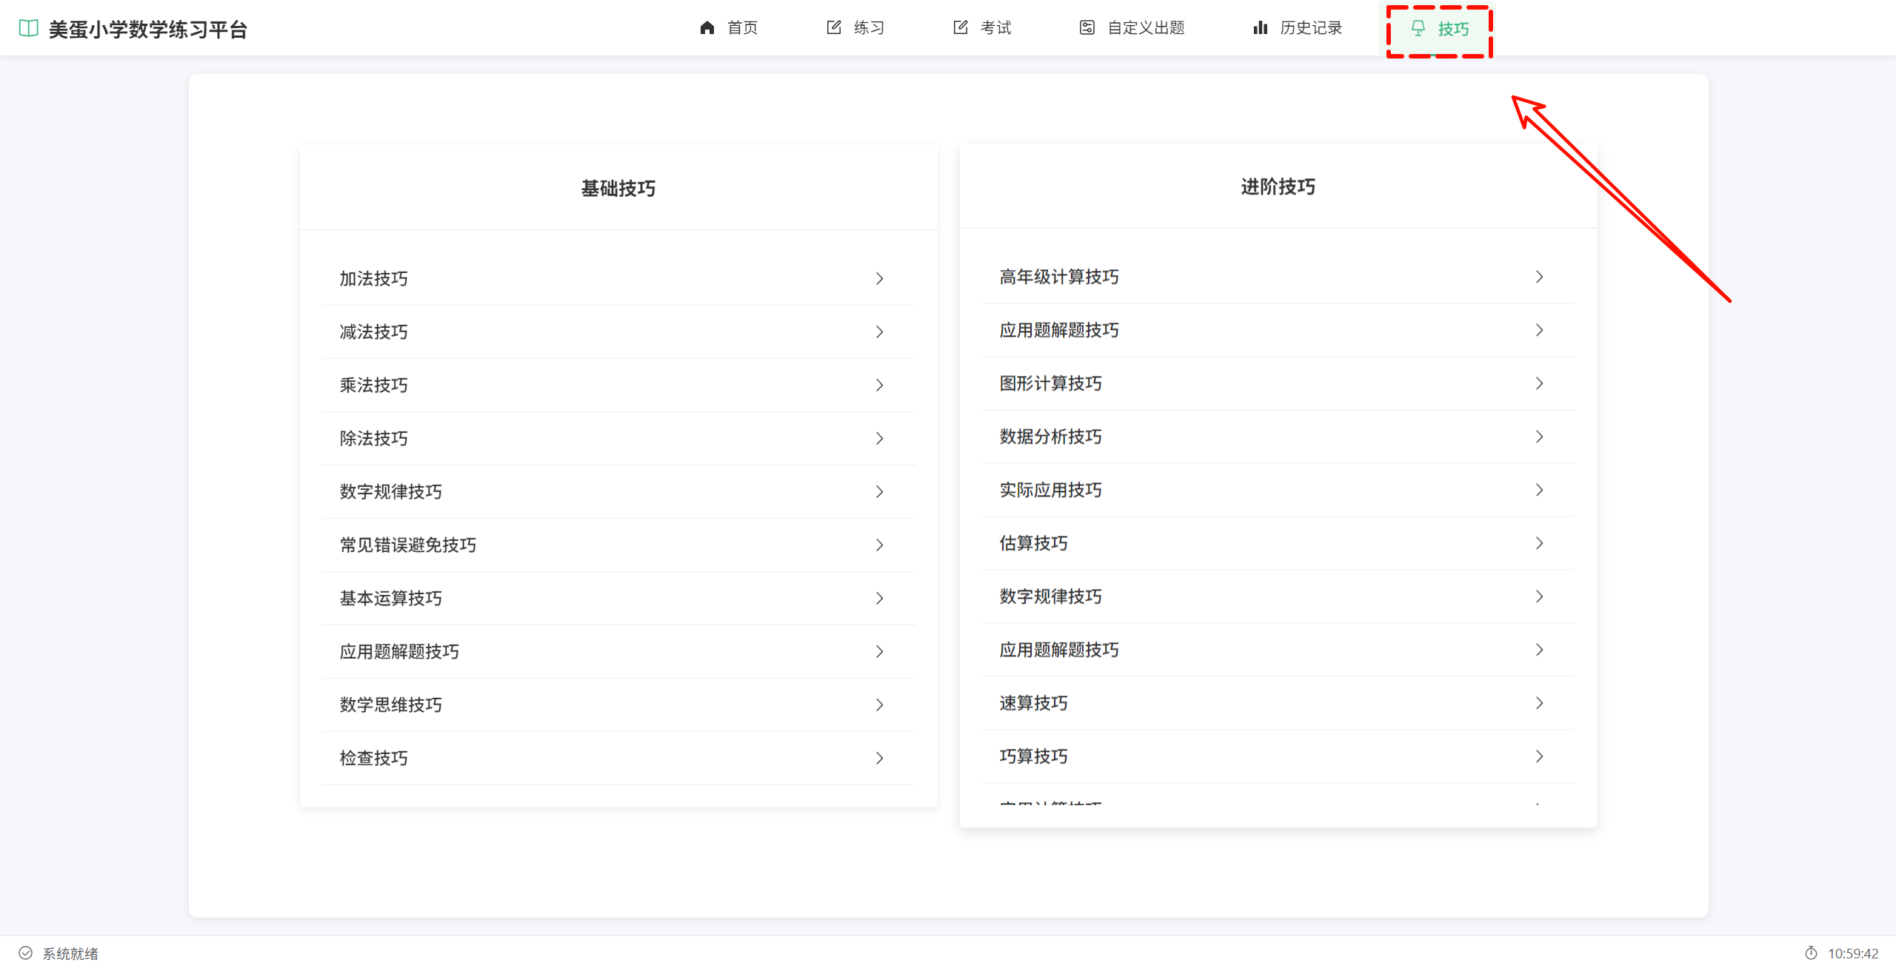Click the bar chart icon beside 历史记录

tap(1260, 28)
